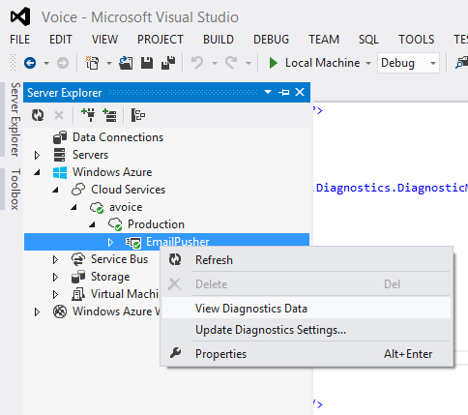This screenshot has width=468, height=415.
Task: Select the Production tree item
Action: pos(156,224)
